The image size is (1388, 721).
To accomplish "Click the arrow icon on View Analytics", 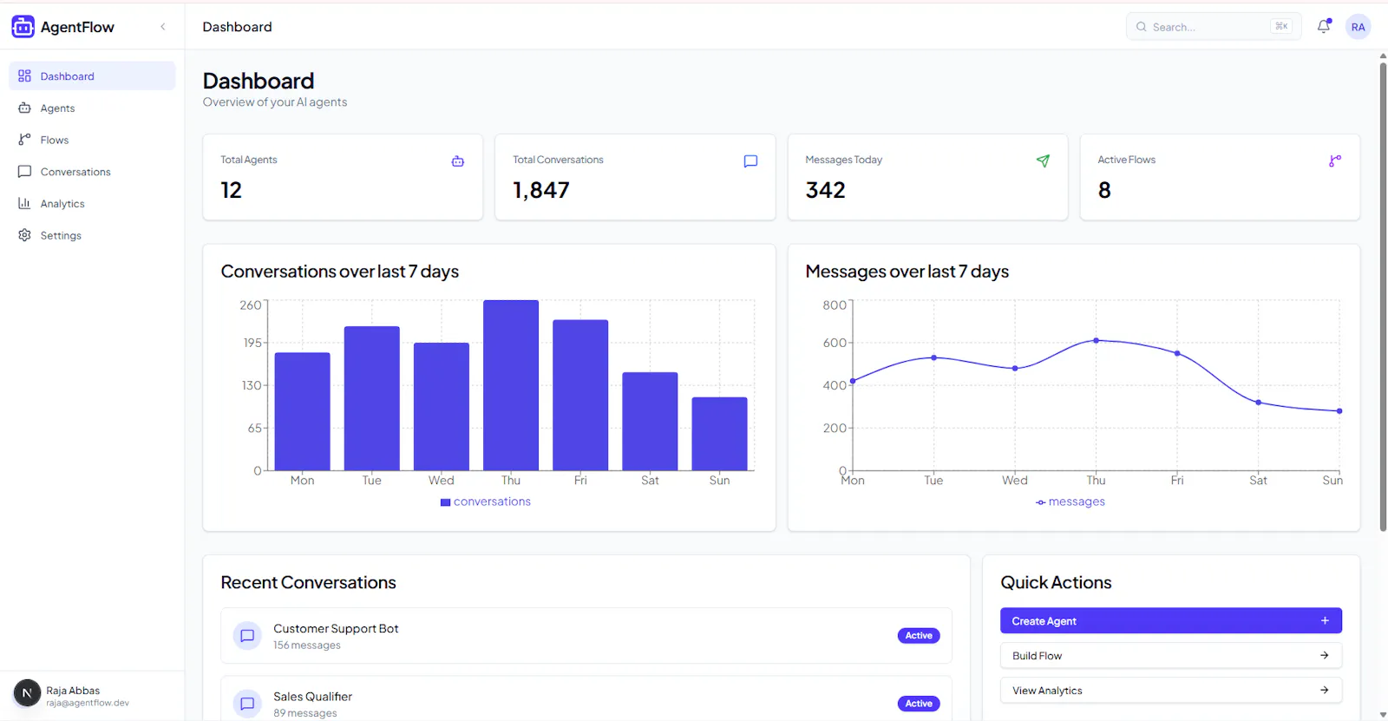I will pos(1325,690).
